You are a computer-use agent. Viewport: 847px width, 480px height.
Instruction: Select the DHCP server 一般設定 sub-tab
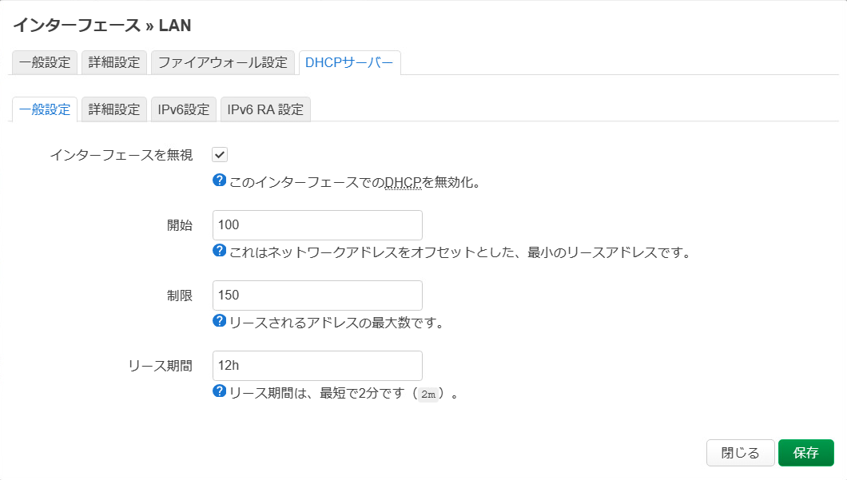pos(43,109)
